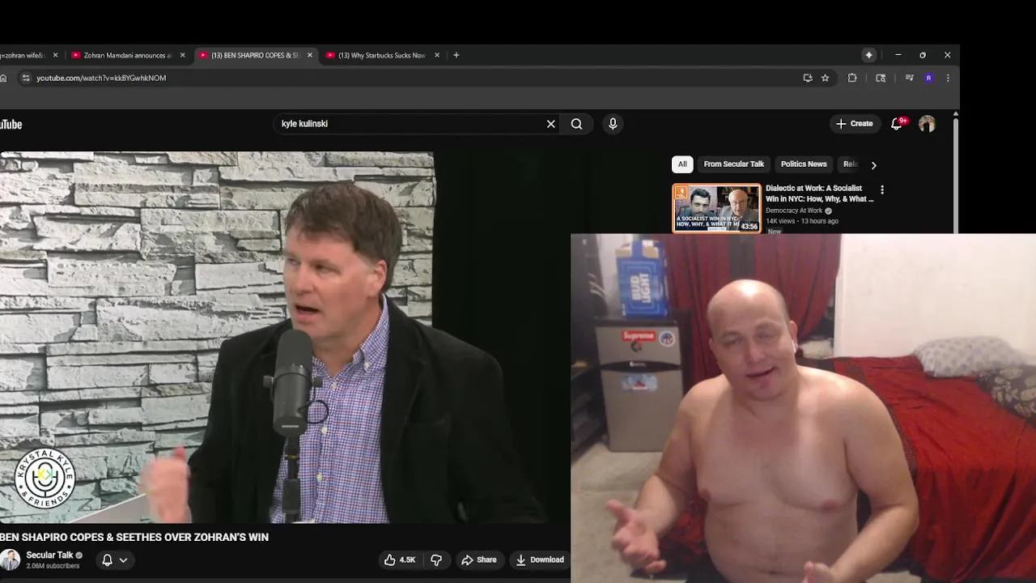Open the Secular Talk channel avatar
Viewport: 1036px width, 583px height.
10,560
